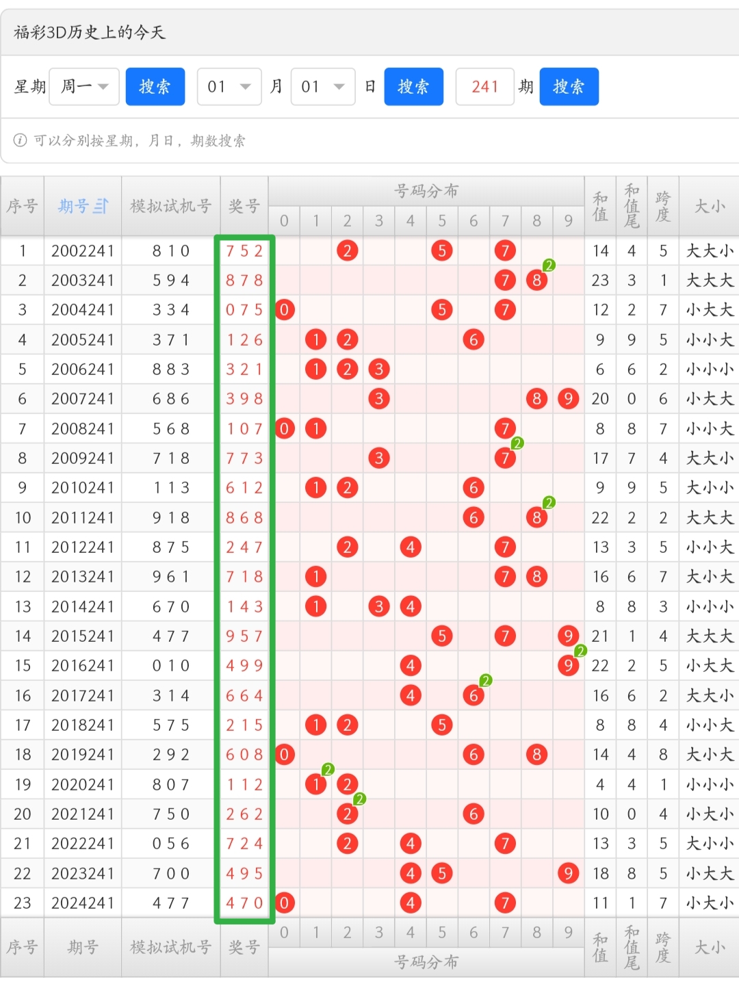Open the weekday dropdown showing 周一
This screenshot has height=984, width=739.
[84, 87]
